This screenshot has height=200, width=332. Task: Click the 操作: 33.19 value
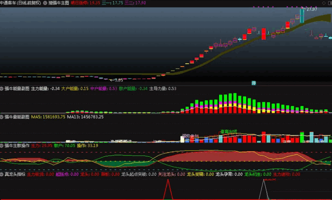tap(87, 146)
